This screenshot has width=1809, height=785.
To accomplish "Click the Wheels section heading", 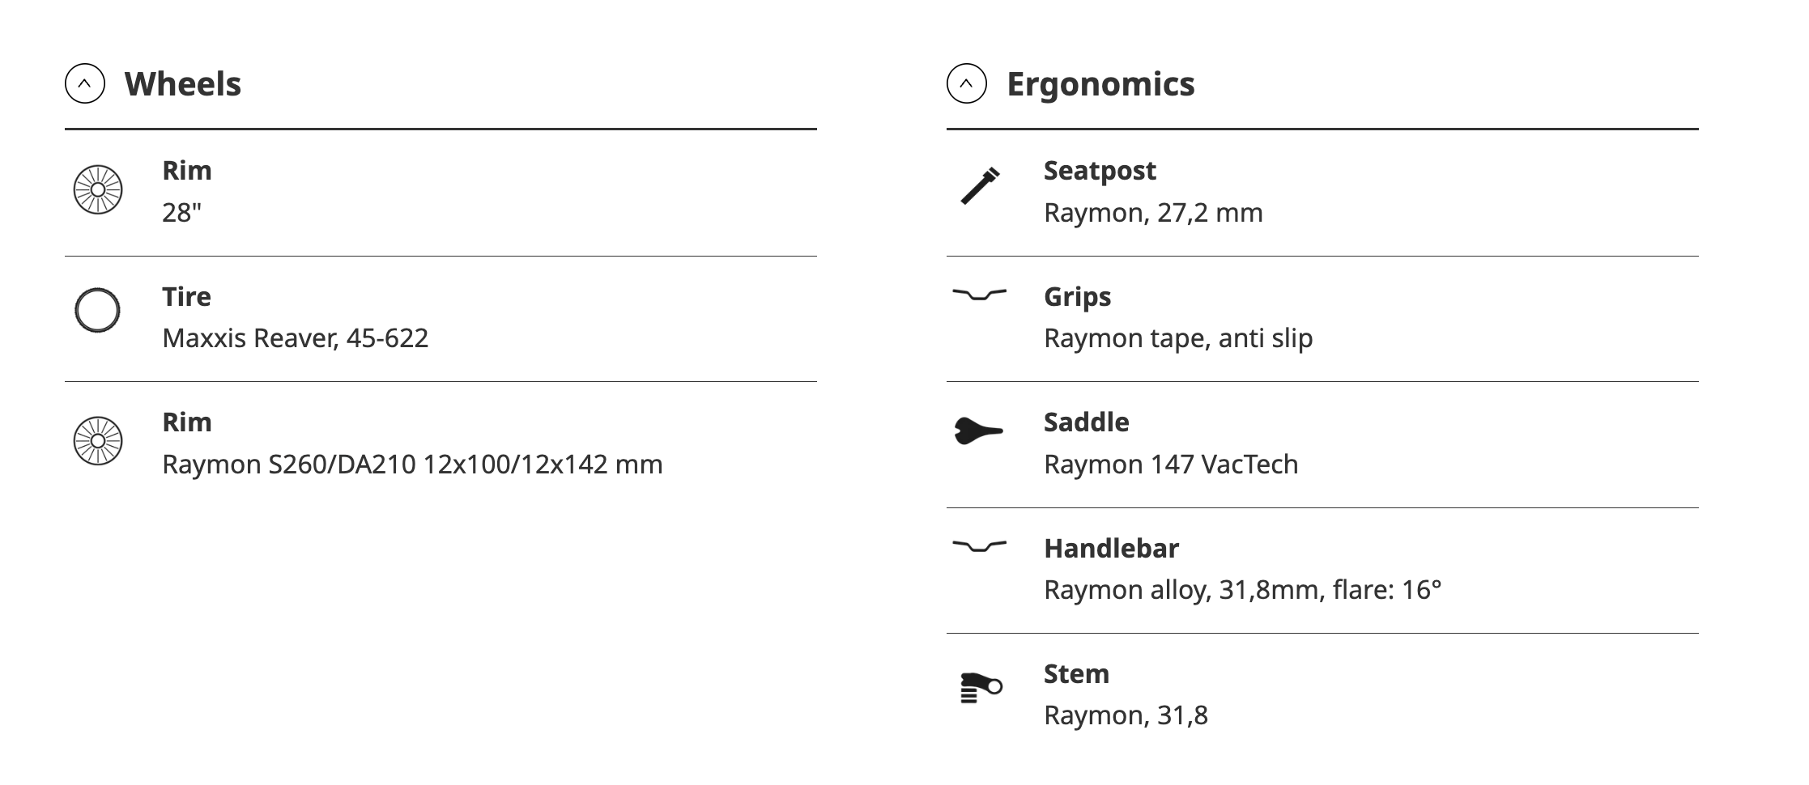I will [x=183, y=84].
